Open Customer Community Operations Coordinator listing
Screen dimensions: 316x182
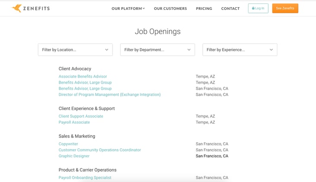100,150
